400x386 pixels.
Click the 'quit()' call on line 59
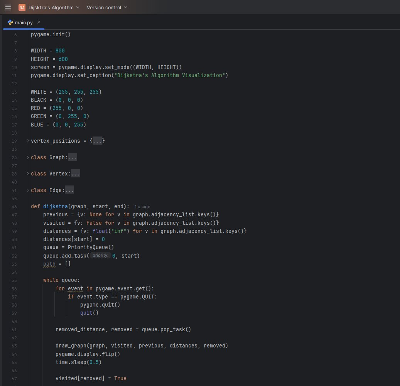[89, 313]
